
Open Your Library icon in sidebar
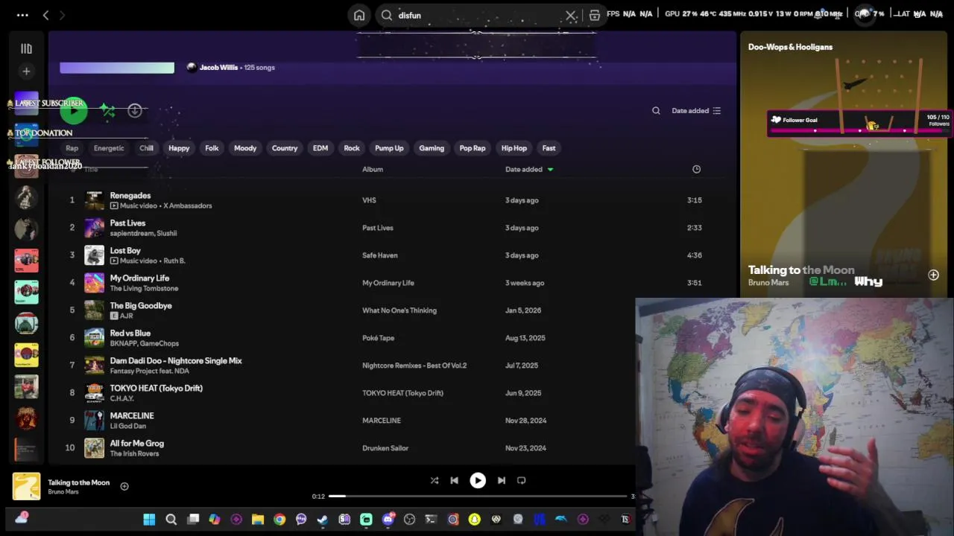pyautogui.click(x=26, y=48)
